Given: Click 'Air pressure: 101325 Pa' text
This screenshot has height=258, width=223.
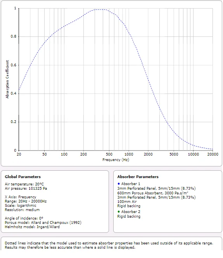Looking at the screenshot, I should tap(26, 189).
